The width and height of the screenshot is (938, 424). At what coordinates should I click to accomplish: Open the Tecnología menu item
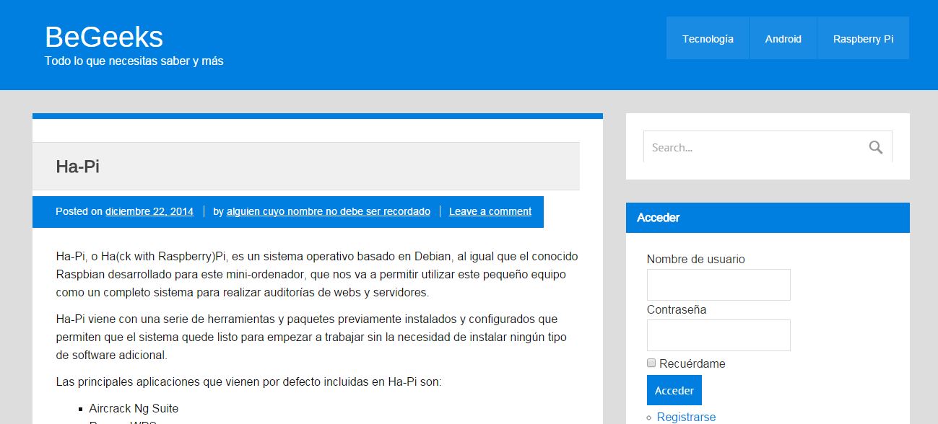coord(708,38)
